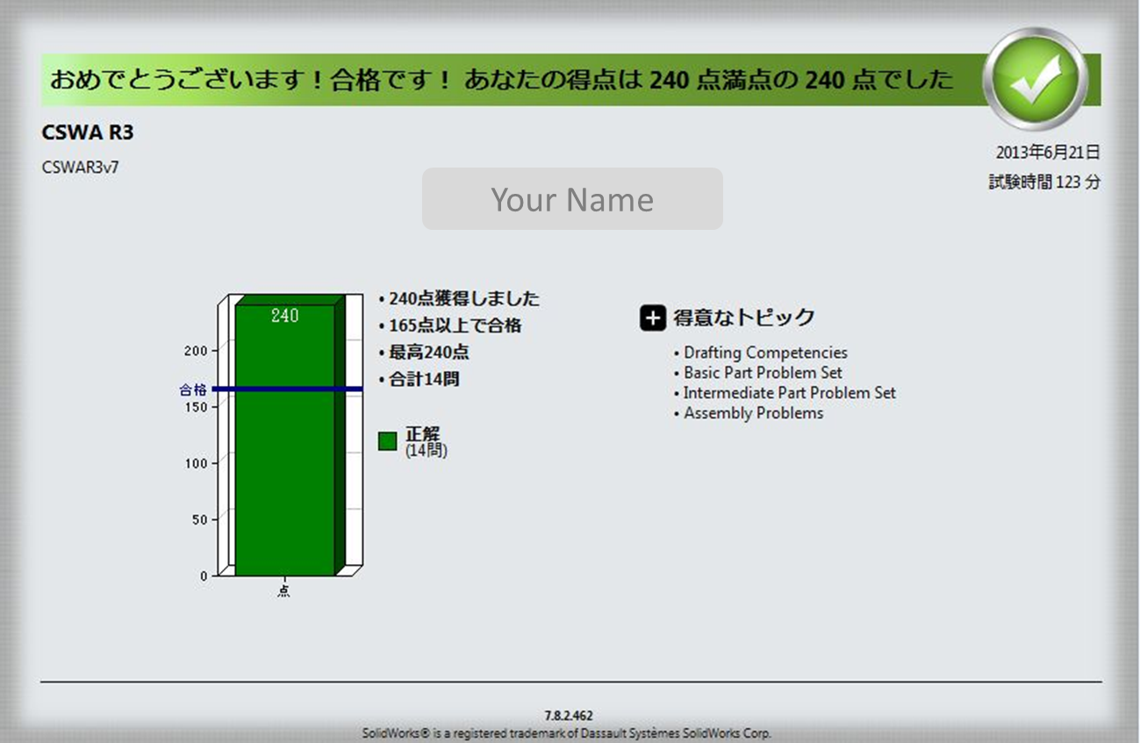Select the Drafting Competencies topic
Viewport: 1140px width, 743px height.
[765, 353]
